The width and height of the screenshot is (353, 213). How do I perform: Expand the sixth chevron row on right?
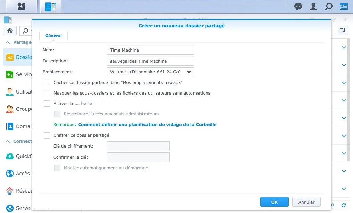point(344,136)
